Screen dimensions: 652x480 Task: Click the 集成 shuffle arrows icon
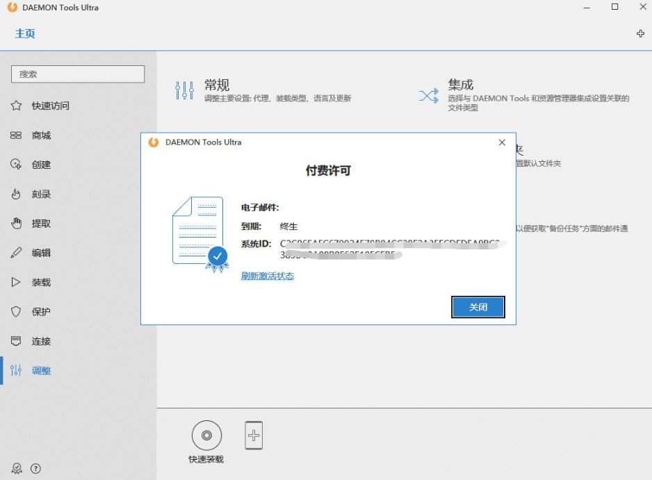(x=429, y=96)
